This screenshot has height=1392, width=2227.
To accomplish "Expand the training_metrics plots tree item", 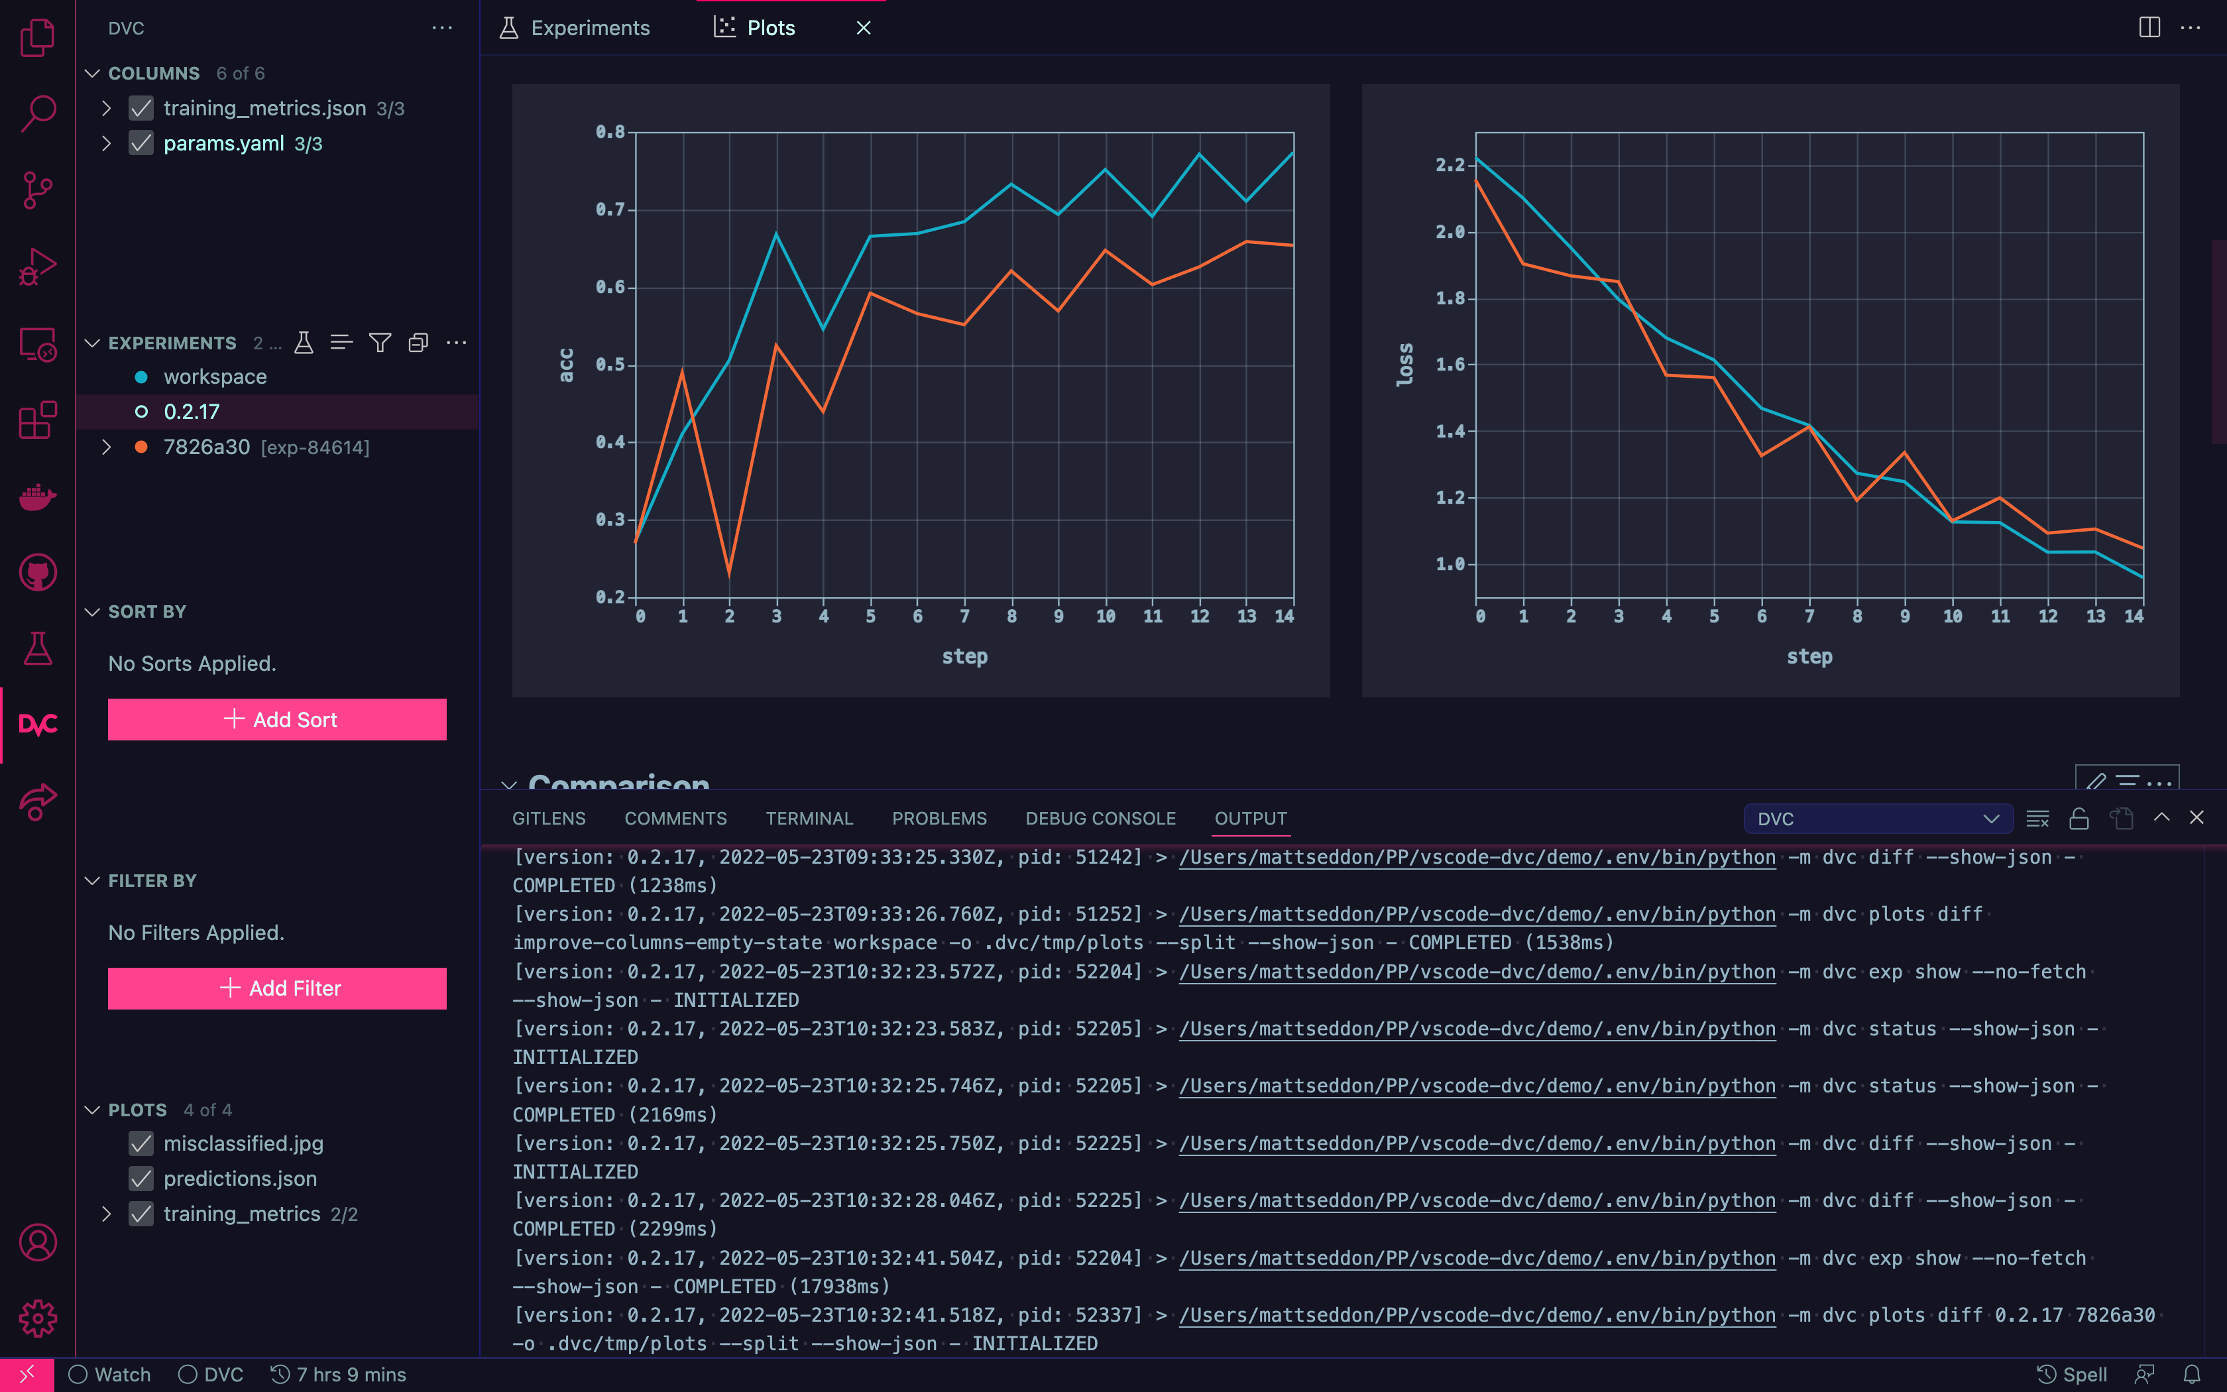I will [107, 1214].
